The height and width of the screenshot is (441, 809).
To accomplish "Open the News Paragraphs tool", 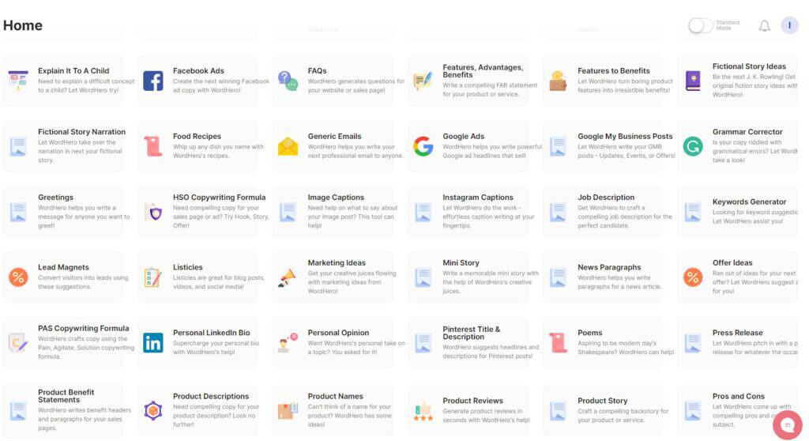I will 603,277.
